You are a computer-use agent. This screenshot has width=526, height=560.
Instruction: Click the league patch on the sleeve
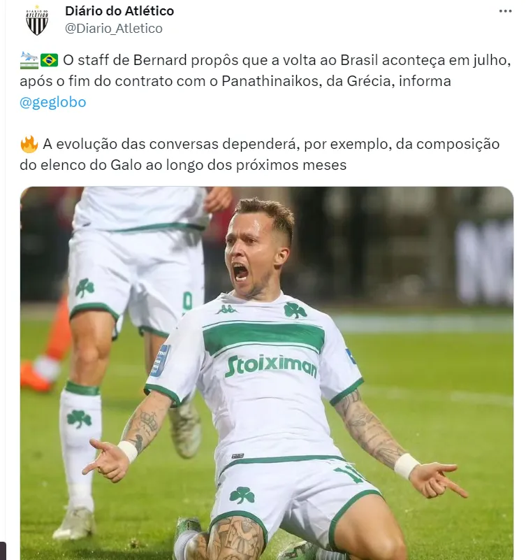160,361
